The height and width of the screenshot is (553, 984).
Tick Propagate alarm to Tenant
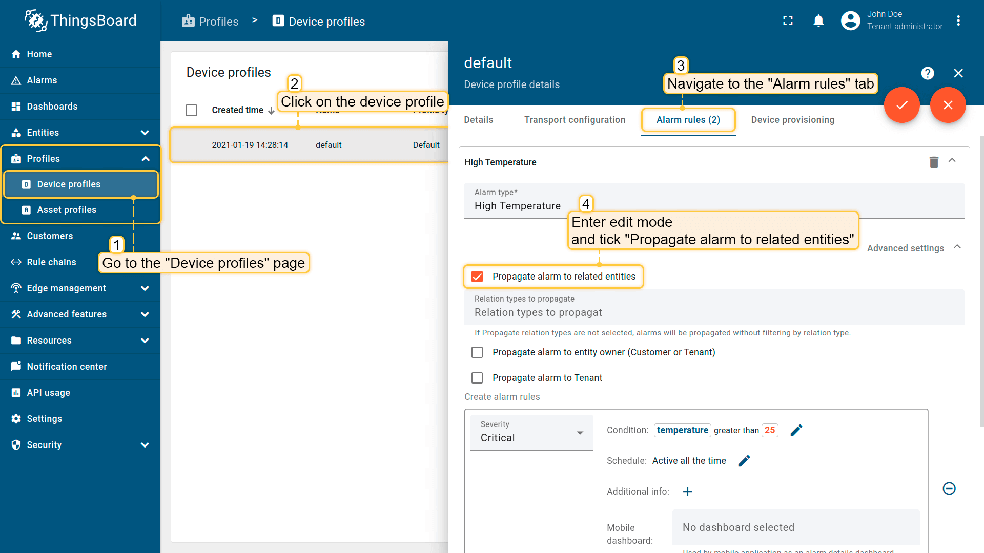point(477,378)
